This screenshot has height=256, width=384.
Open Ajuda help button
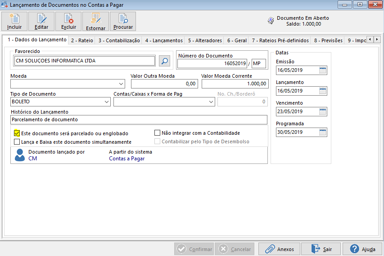[x=362, y=249]
